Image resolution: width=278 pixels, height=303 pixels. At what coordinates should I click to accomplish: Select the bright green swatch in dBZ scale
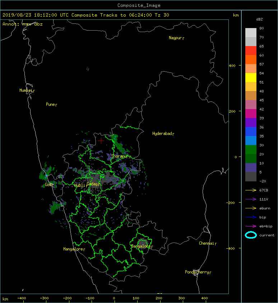pos(251,149)
